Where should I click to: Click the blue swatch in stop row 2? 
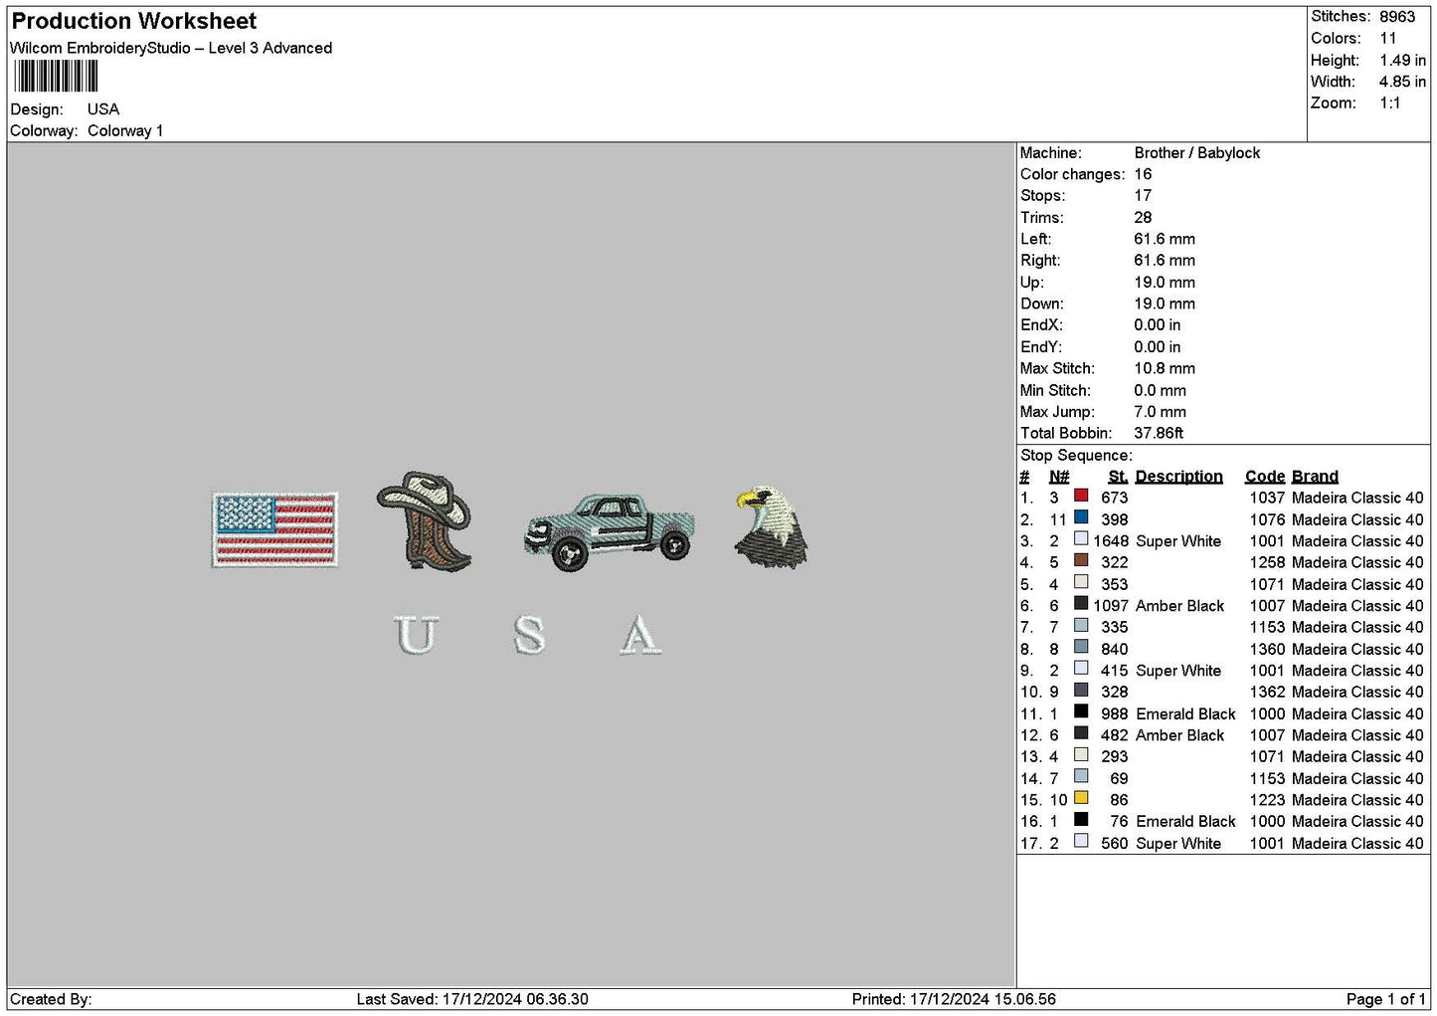(x=1081, y=517)
